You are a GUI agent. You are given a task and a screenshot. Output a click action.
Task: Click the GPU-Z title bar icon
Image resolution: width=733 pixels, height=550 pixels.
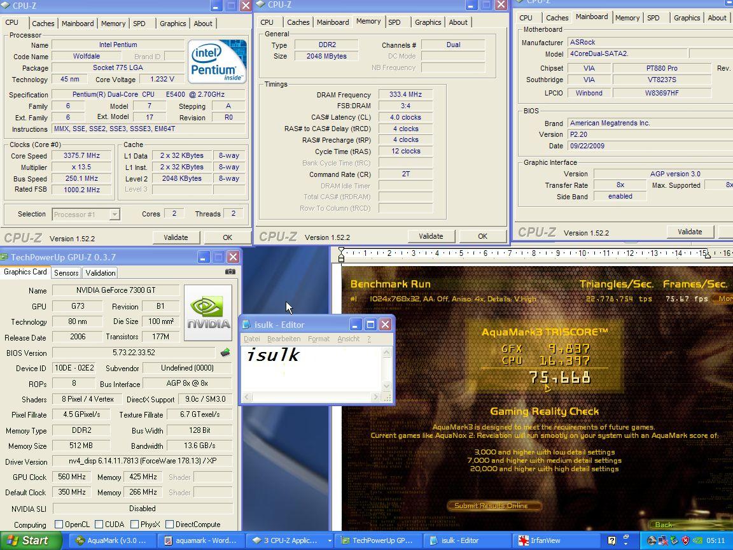(4, 257)
